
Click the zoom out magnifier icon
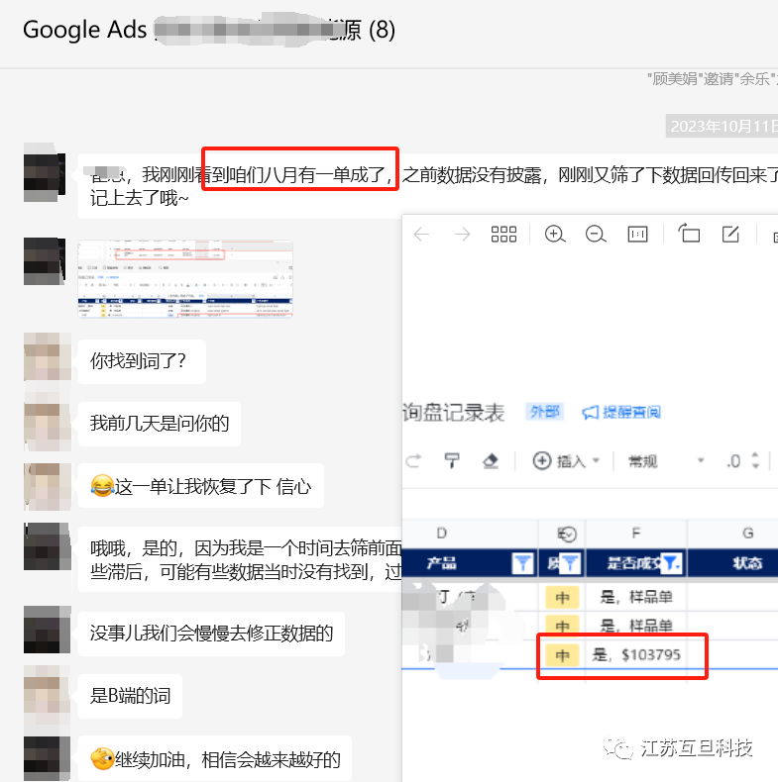pyautogui.click(x=596, y=235)
